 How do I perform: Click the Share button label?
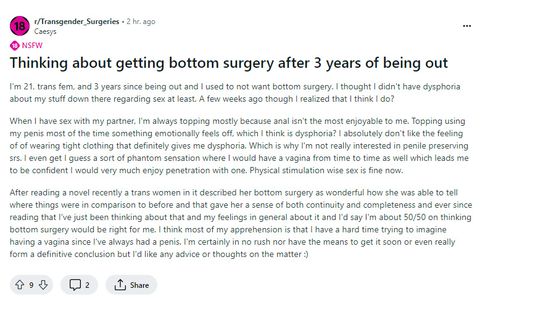[139, 285]
